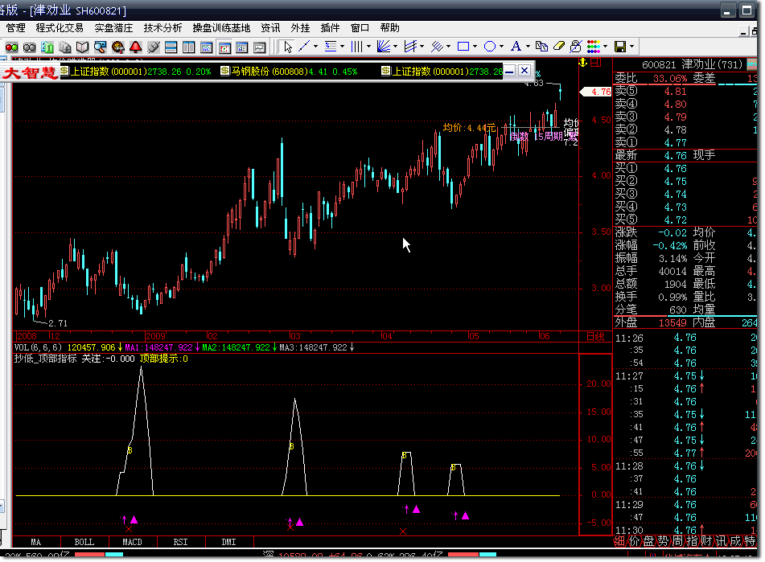
Task: Click the data table window icon
Action: (x=242, y=47)
